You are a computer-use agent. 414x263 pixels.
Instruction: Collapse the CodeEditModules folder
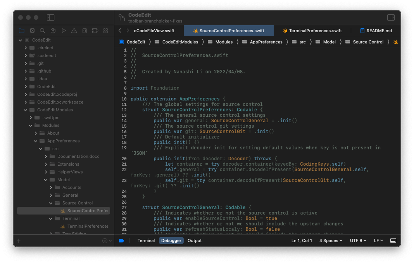click(25, 110)
